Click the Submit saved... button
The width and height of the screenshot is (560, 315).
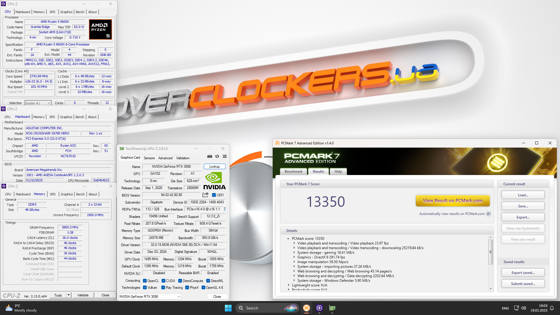click(x=523, y=284)
